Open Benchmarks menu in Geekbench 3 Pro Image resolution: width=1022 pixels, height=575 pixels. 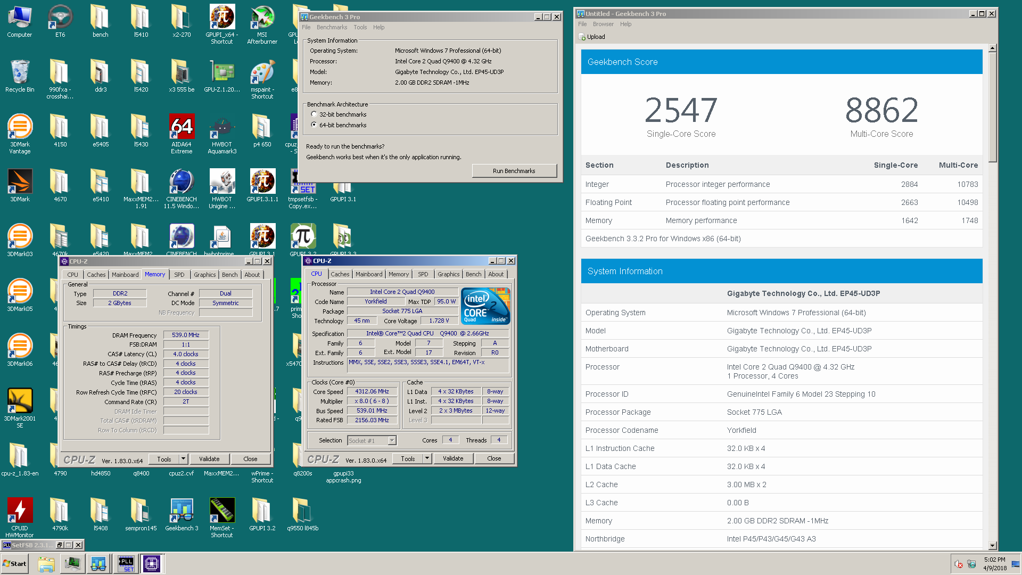[x=332, y=27]
